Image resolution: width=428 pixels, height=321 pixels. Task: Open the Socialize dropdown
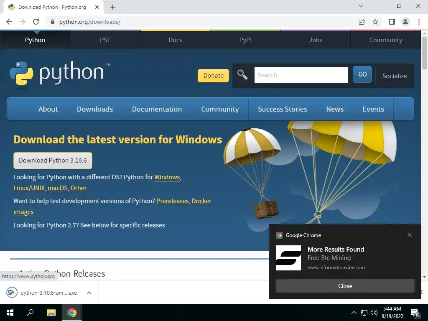coord(395,76)
